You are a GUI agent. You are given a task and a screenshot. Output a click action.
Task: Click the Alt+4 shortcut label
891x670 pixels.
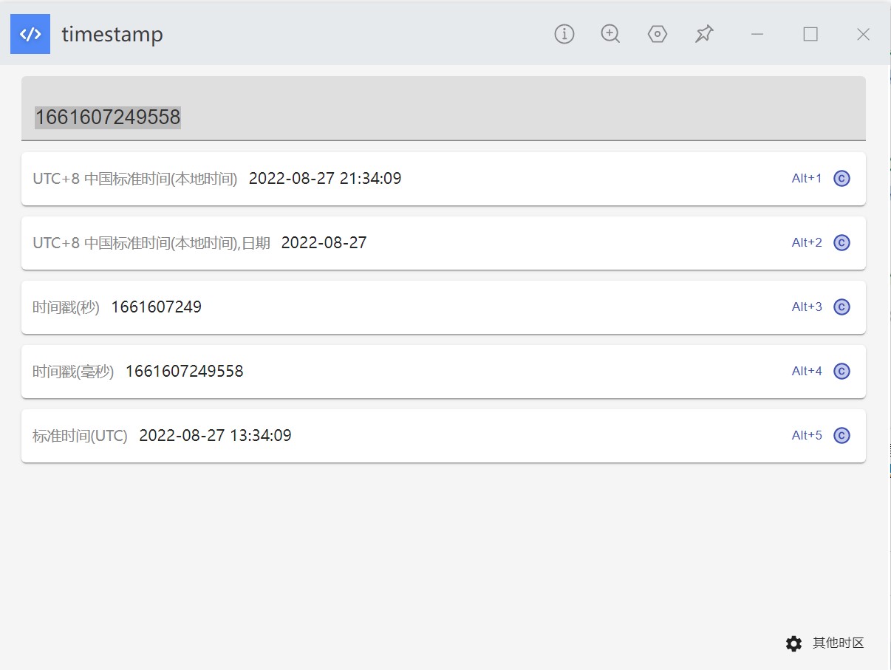(807, 372)
